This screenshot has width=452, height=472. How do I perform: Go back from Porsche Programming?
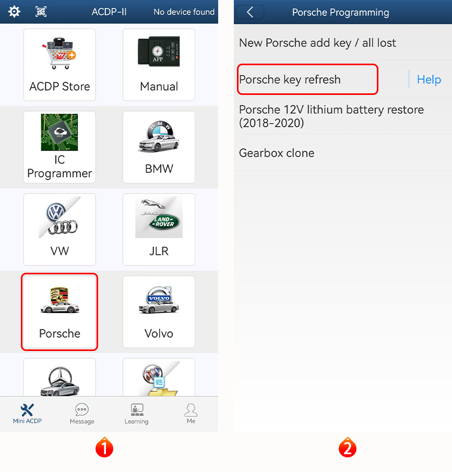point(250,12)
